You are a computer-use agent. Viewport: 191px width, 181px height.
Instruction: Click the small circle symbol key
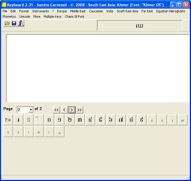point(152,120)
